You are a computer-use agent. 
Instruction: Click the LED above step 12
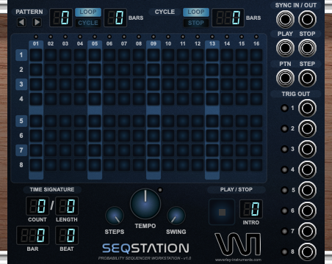click(x=198, y=37)
